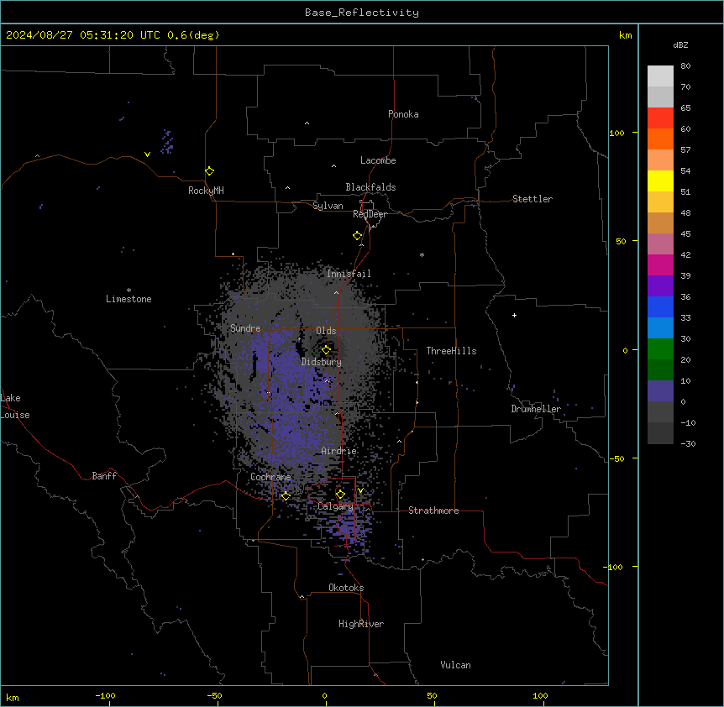
Task: Click the Olds town label
Action: point(326,331)
